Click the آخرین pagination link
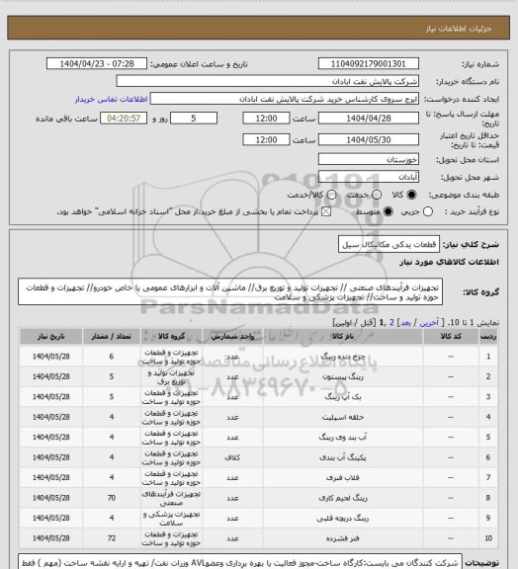 pyautogui.click(x=429, y=323)
